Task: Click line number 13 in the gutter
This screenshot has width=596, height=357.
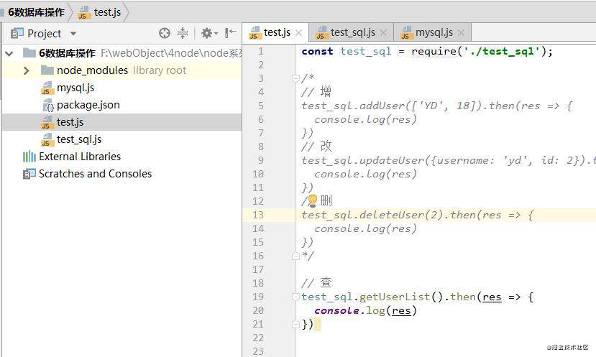Action: [x=257, y=215]
